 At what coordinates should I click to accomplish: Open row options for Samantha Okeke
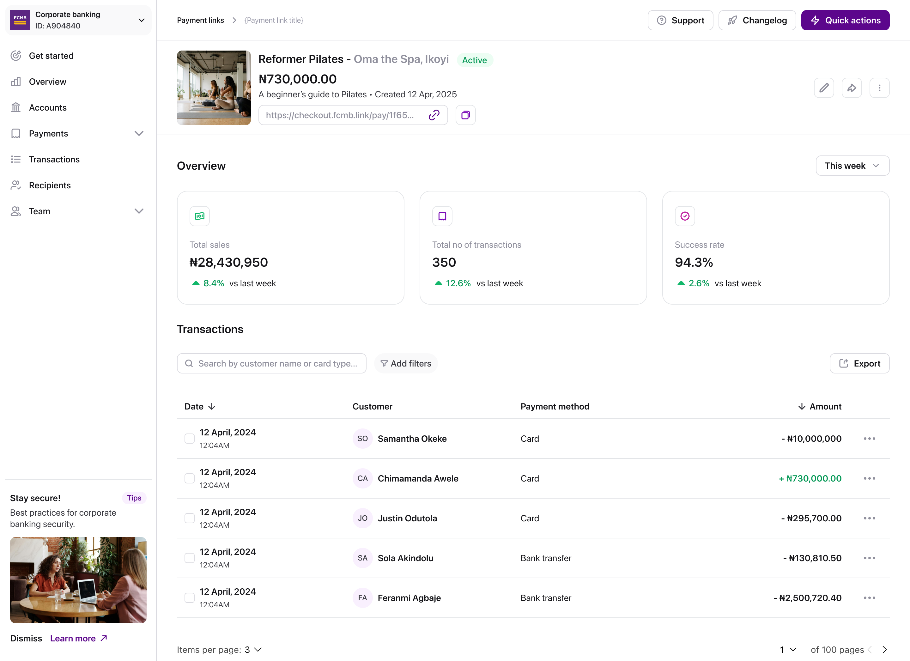click(870, 439)
